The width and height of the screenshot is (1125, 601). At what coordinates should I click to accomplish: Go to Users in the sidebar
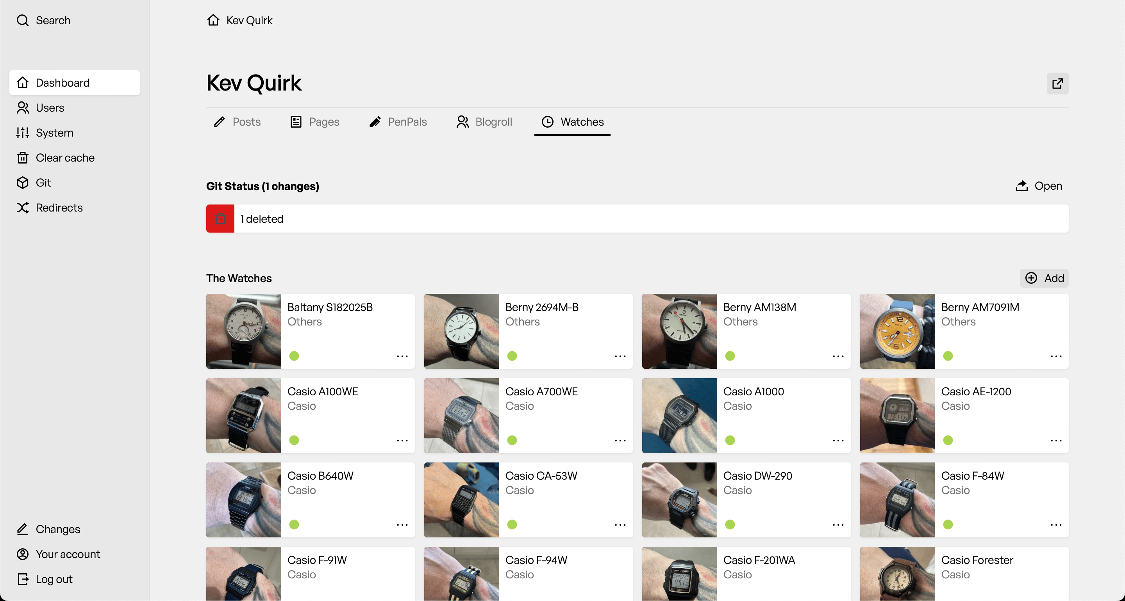click(75, 108)
